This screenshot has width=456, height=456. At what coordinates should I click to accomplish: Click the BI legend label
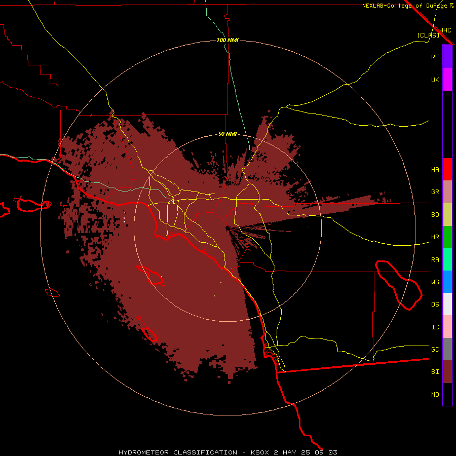pyautogui.click(x=435, y=372)
